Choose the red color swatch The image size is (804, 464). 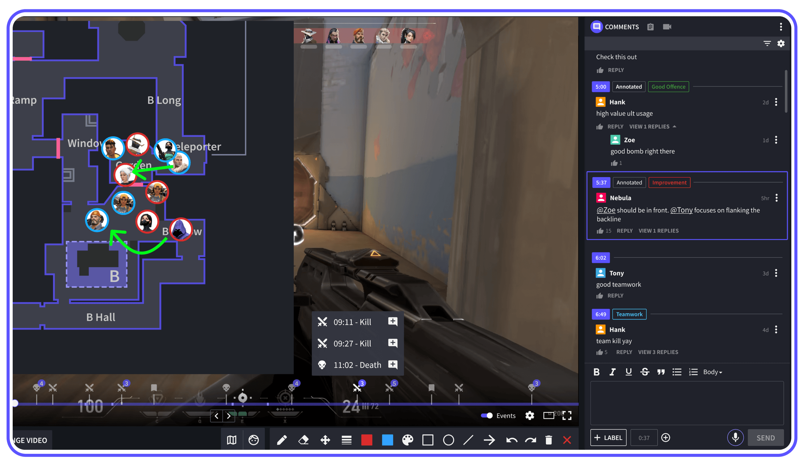tap(366, 440)
